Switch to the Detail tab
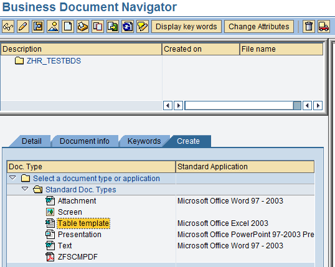Viewport: 335px width, 267px height. pyautogui.click(x=32, y=141)
